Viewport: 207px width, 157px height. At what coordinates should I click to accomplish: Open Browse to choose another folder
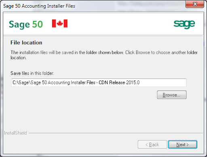(x=171, y=95)
